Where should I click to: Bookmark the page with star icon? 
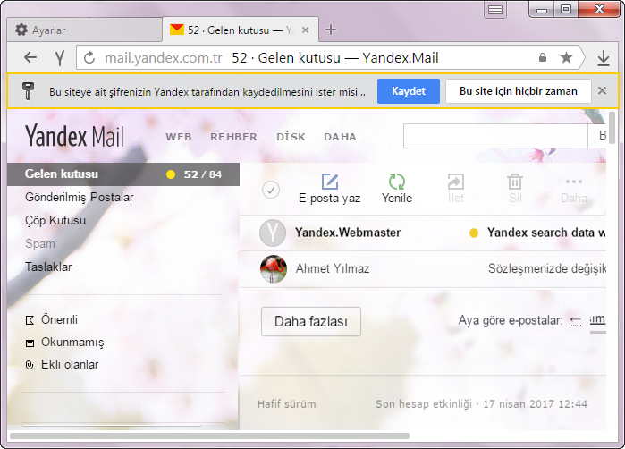point(566,58)
